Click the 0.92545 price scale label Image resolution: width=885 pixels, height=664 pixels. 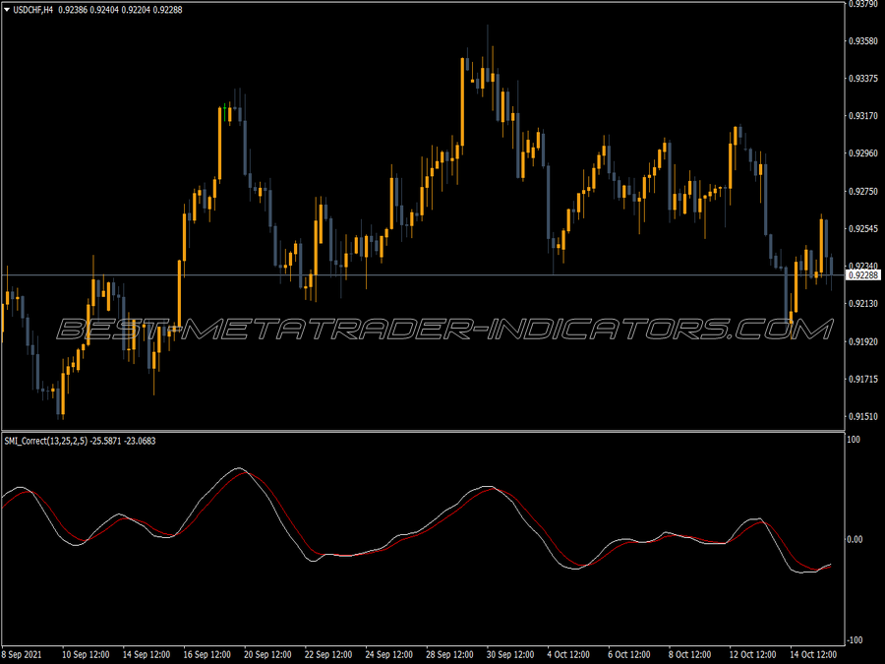pyautogui.click(x=863, y=228)
